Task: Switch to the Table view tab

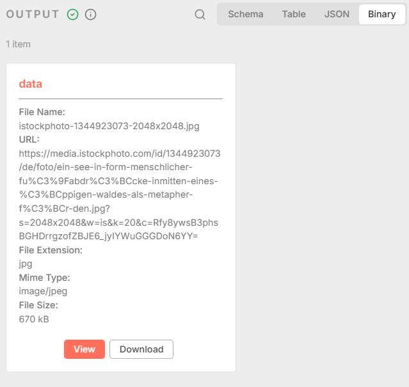Action: (x=294, y=14)
